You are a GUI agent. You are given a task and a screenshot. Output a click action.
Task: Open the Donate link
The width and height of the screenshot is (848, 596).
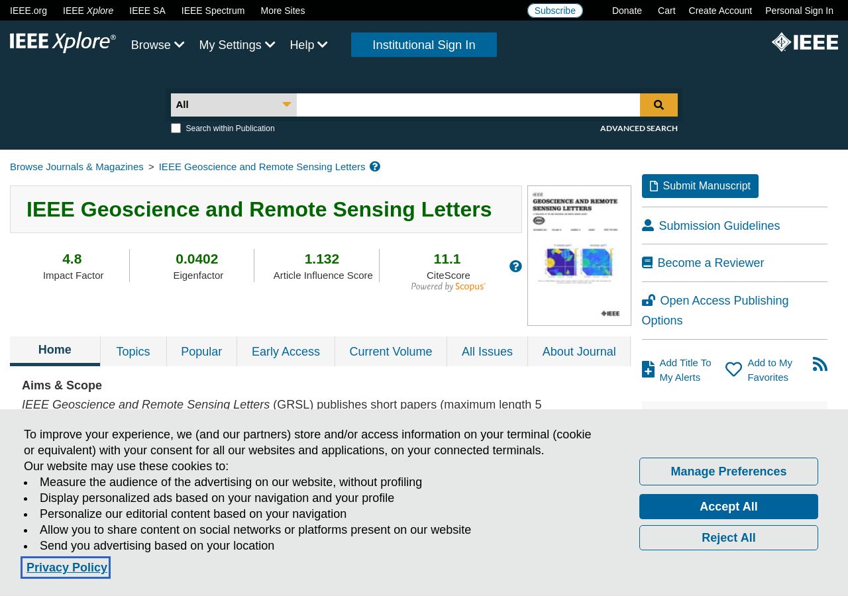pyautogui.click(x=627, y=11)
